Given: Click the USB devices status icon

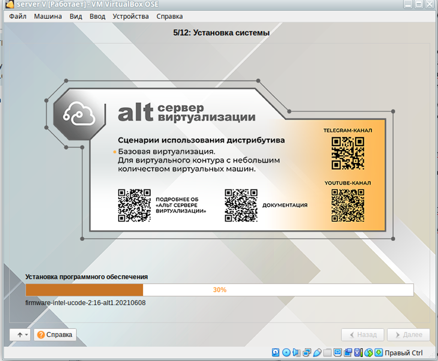Looking at the screenshot, I should 317,352.
